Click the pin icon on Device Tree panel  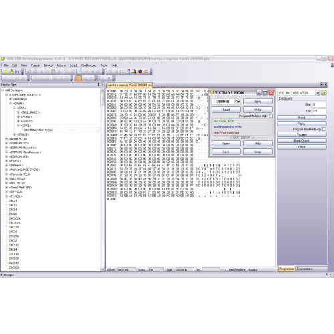98,84
